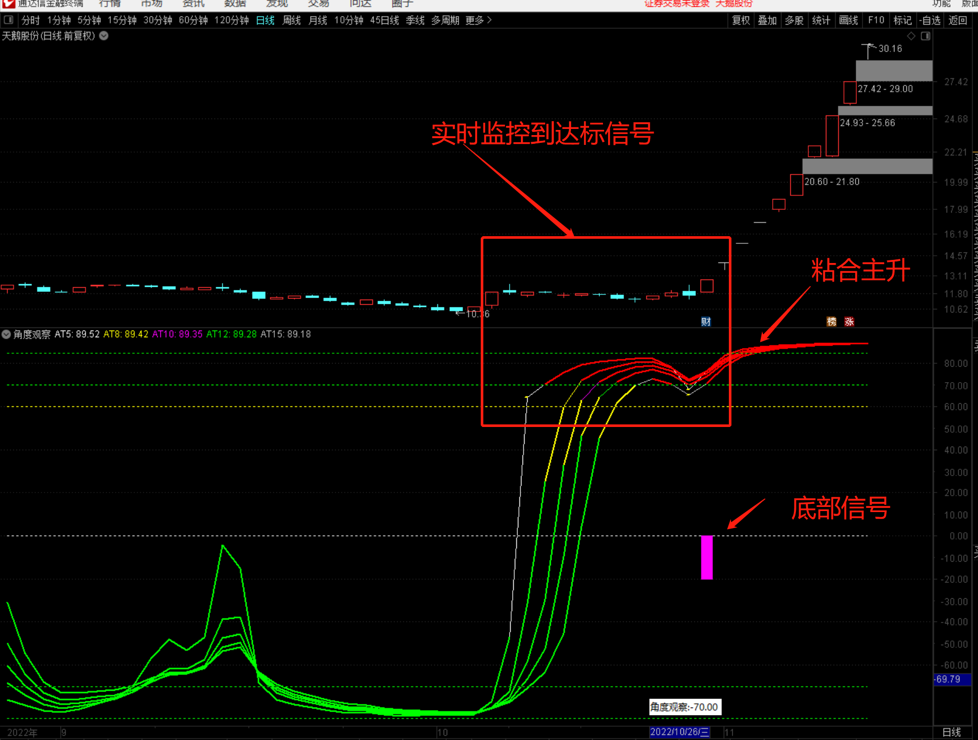Screen dimensions: 978x740
Task: Open the 画线 drawing tools
Action: pos(849,20)
